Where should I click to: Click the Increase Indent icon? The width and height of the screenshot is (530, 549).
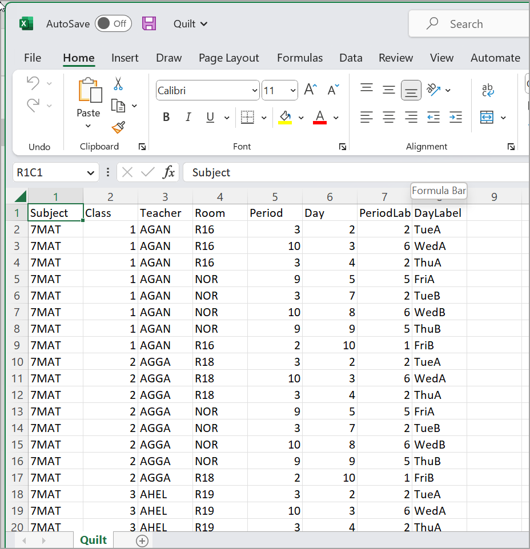point(455,118)
